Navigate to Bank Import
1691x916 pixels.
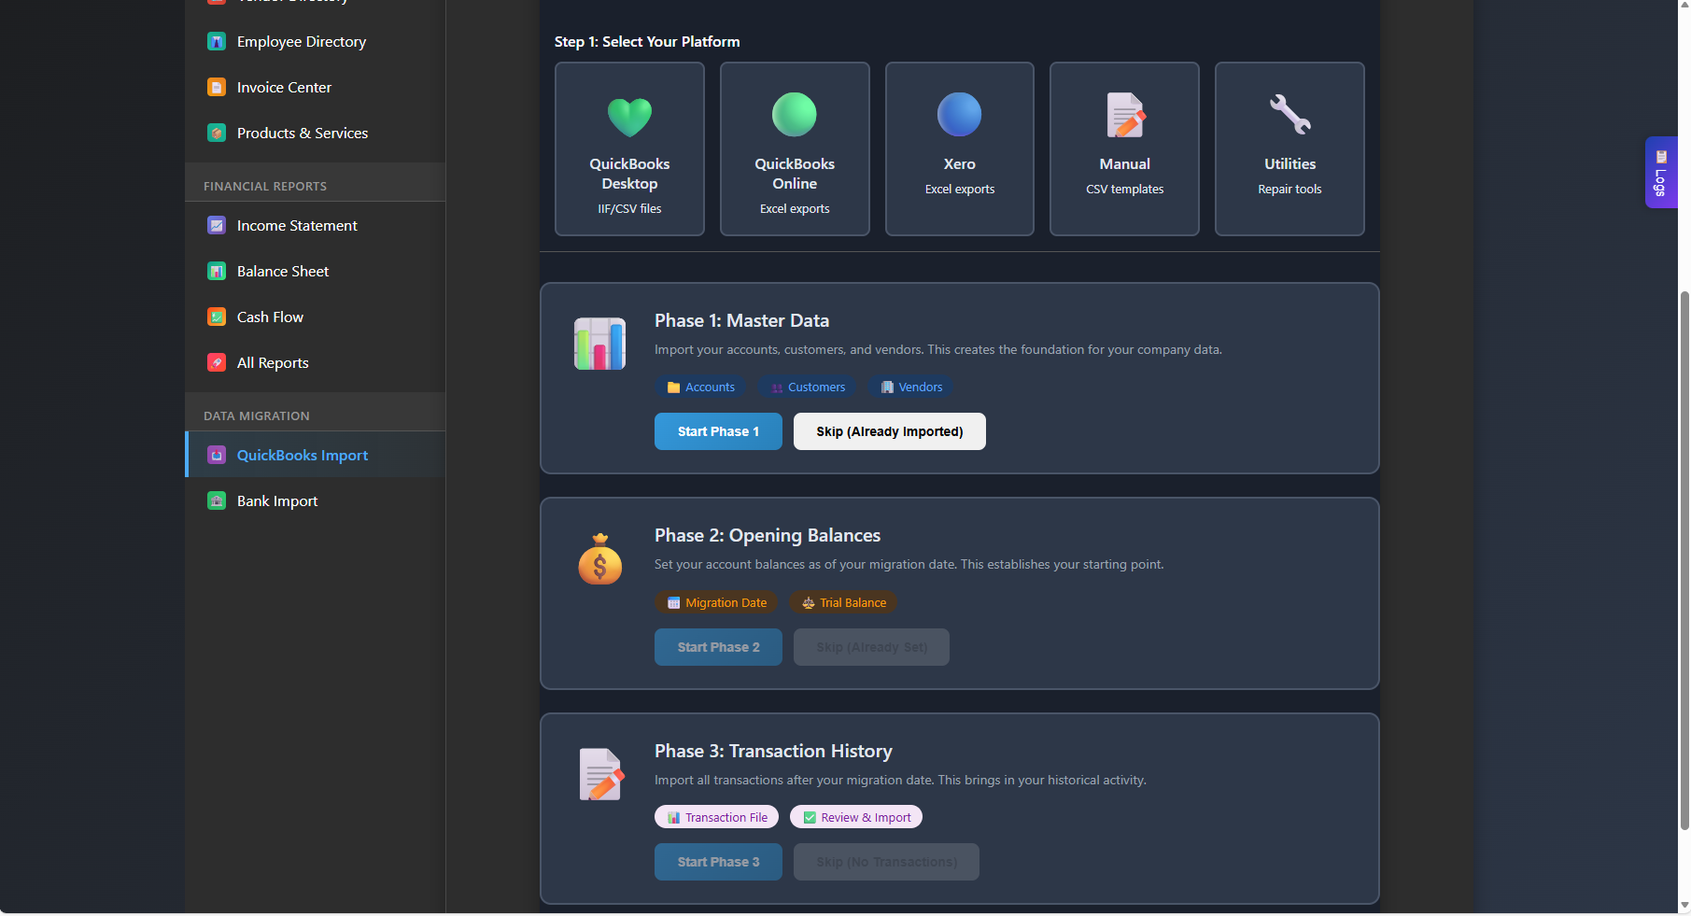[315, 500]
